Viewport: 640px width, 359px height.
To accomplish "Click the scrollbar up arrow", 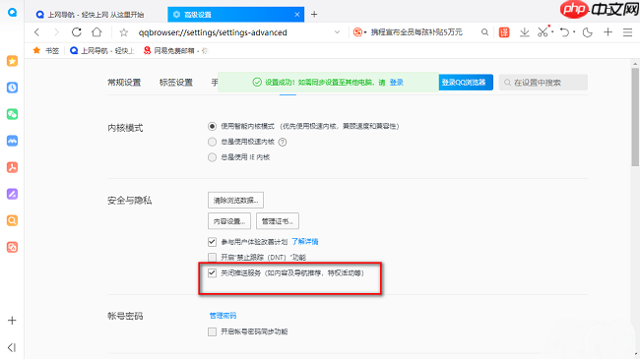I will 635,64.
